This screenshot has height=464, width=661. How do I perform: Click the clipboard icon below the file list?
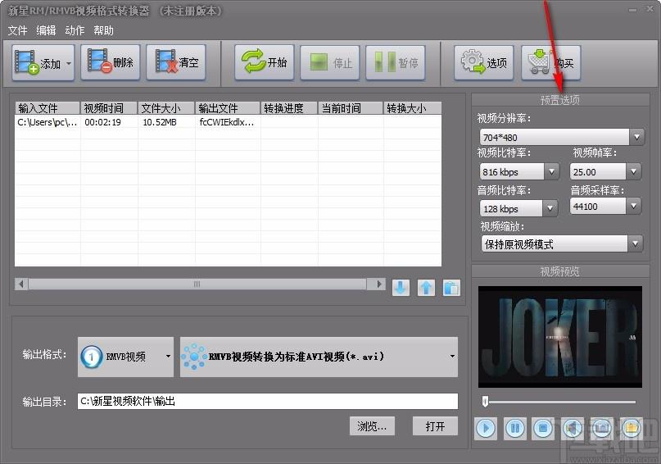451,288
